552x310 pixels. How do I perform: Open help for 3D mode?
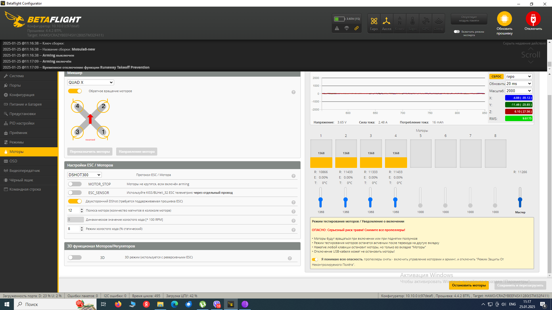tap(290, 258)
